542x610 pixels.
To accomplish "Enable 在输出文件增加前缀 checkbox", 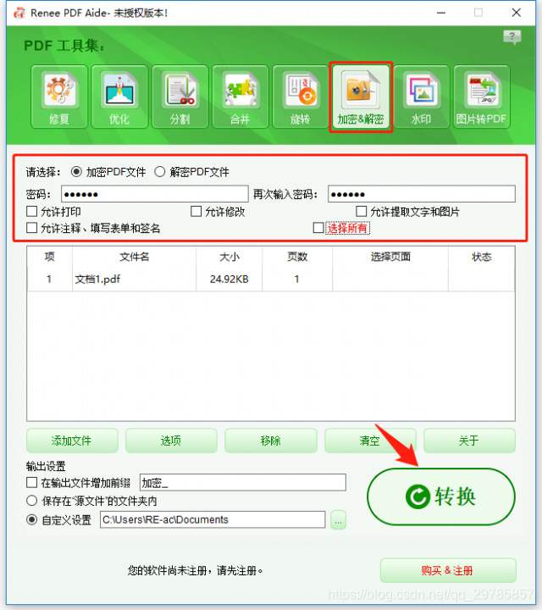I will pos(32,483).
